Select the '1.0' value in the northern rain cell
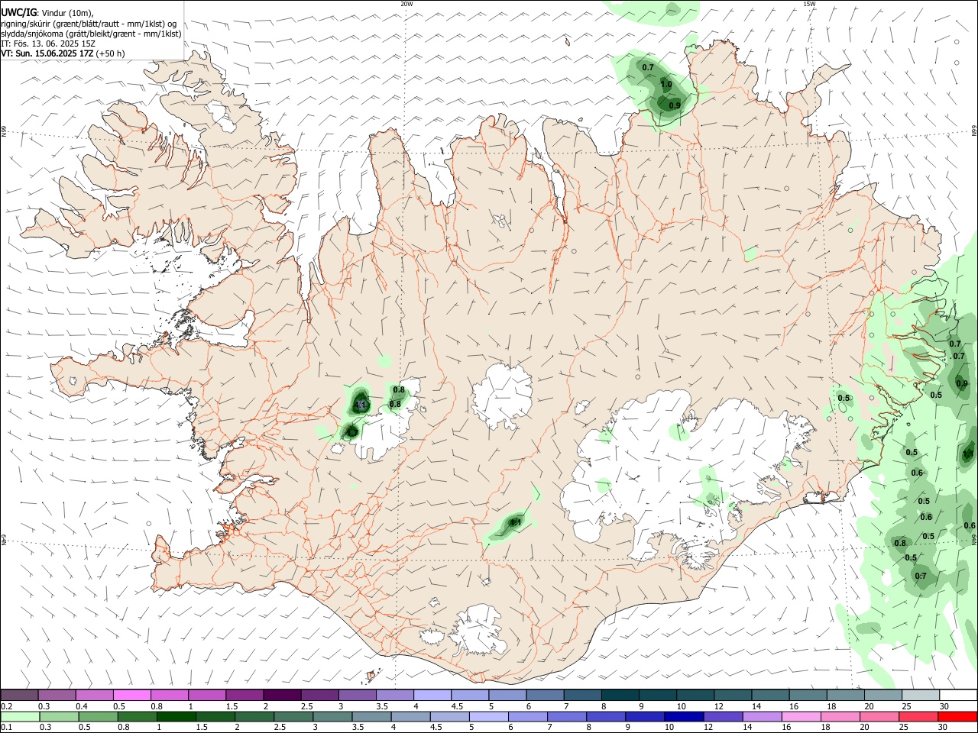The image size is (978, 733). point(666,85)
